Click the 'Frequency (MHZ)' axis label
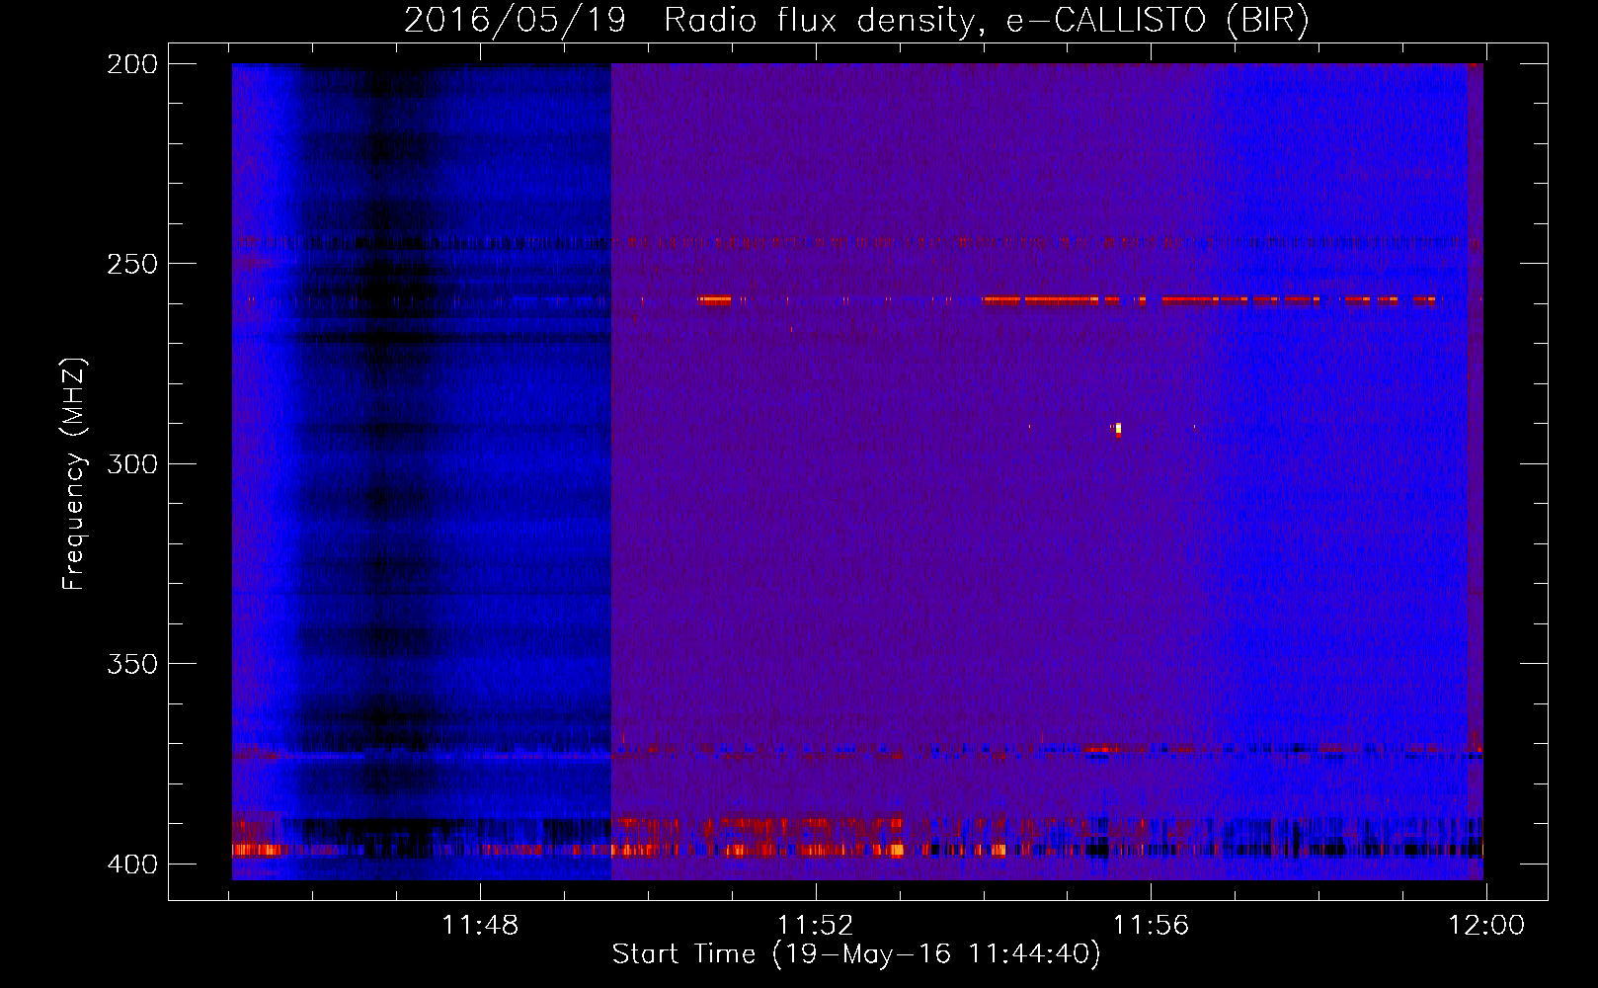The height and width of the screenshot is (988, 1598). (x=74, y=473)
